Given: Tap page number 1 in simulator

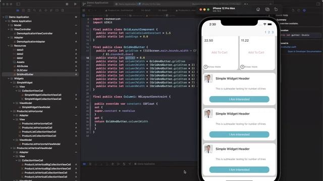Looking at the screenshot, I should click(265, 32).
